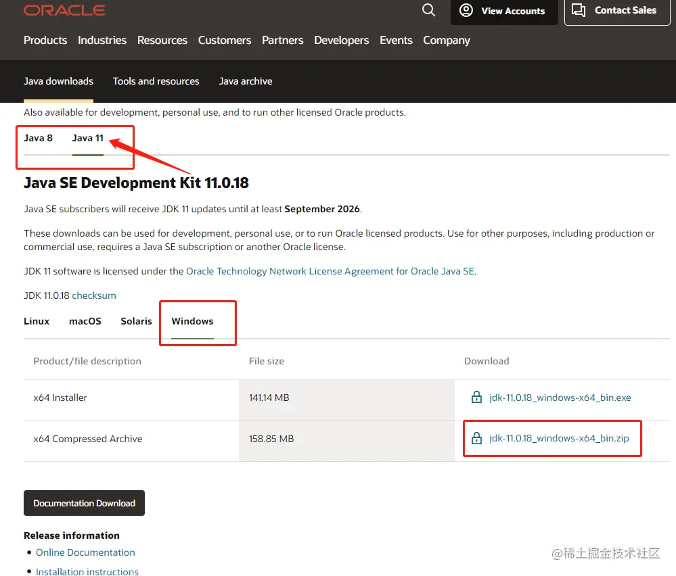Click the lock icon beside the .exe download
676x576 pixels.
pyautogui.click(x=476, y=398)
